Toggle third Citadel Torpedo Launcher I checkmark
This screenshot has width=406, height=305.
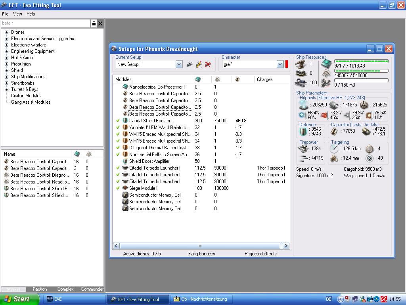tap(118, 181)
